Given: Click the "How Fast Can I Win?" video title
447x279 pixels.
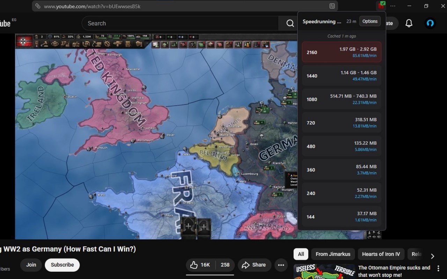Looking at the screenshot, I should pos(68,249).
